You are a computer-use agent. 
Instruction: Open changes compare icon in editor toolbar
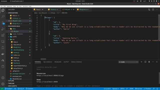[149, 9]
